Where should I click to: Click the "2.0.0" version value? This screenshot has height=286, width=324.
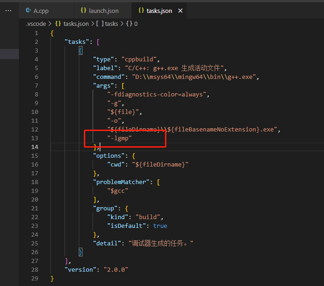116,270
